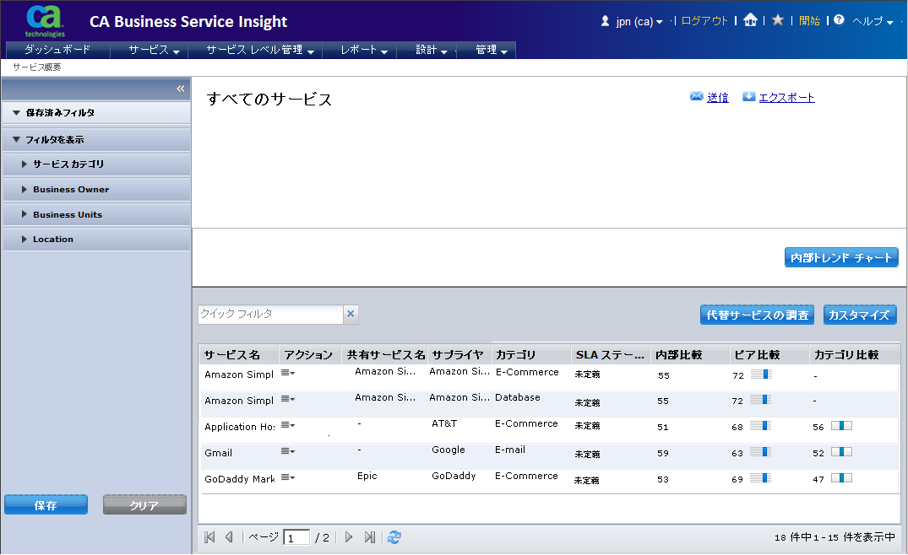Image resolution: width=908 pixels, height=555 pixels.
Task: Click the Epic shared service cell
Action: (x=367, y=476)
